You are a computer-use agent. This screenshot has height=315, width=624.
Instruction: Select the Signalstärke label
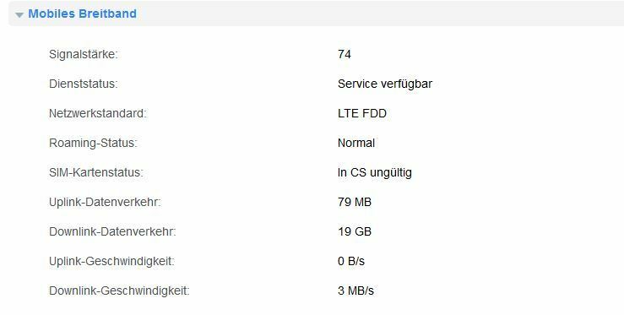click(x=84, y=54)
